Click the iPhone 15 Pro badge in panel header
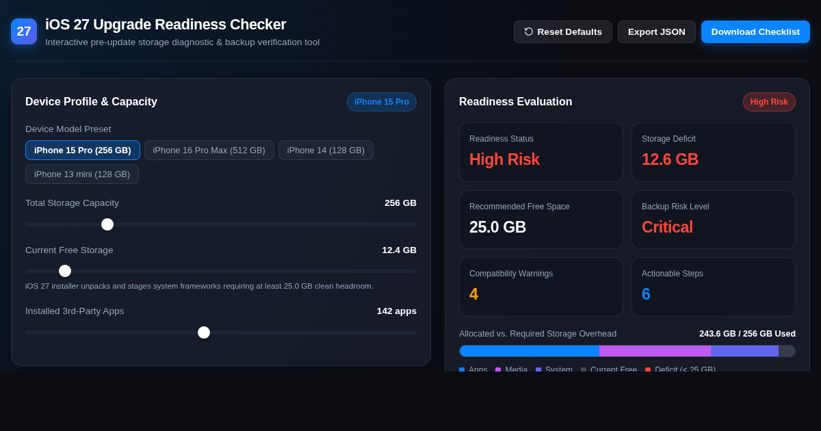The image size is (821, 431). (x=382, y=102)
